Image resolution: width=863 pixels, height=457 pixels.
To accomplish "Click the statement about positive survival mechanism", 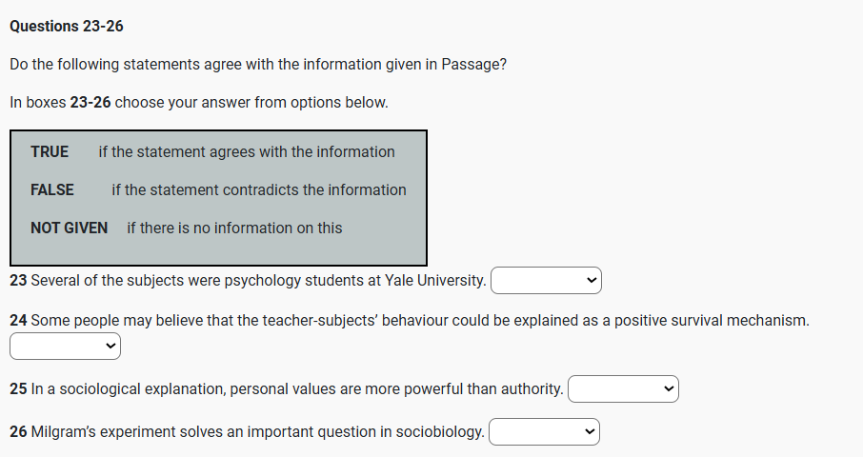I will (x=419, y=321).
